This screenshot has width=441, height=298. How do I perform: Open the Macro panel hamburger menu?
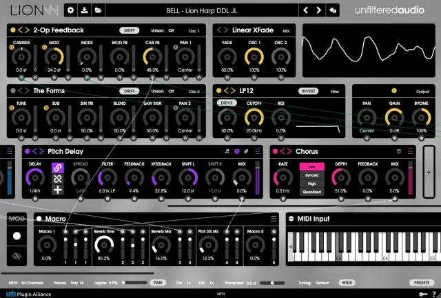click(274, 219)
